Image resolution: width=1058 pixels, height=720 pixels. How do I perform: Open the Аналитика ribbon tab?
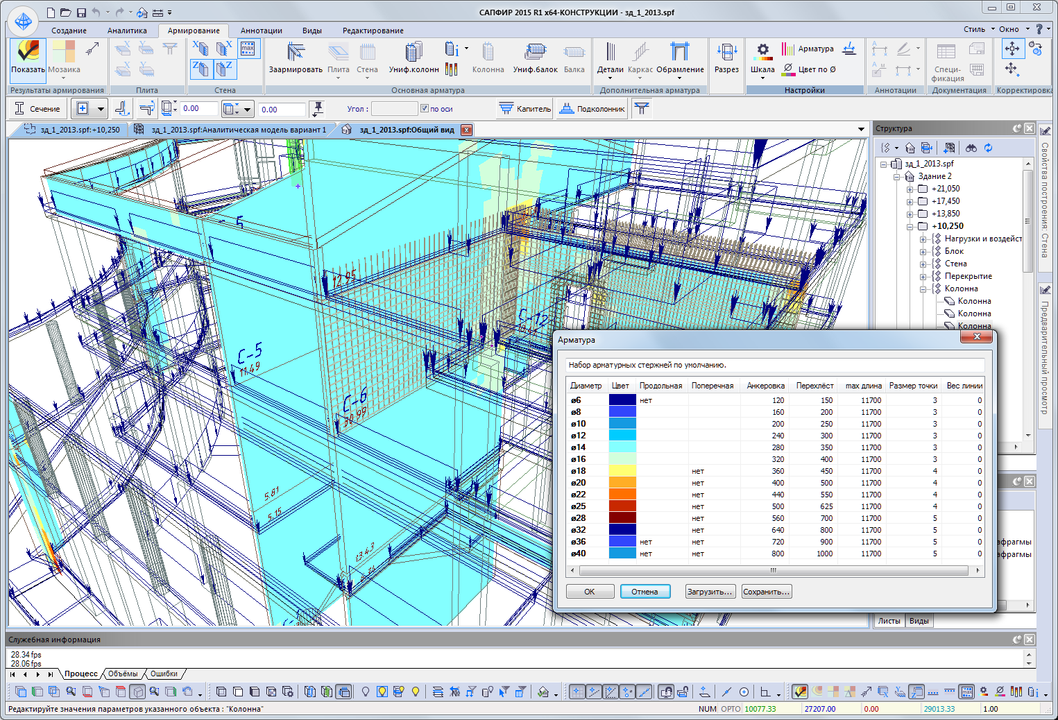click(x=127, y=31)
